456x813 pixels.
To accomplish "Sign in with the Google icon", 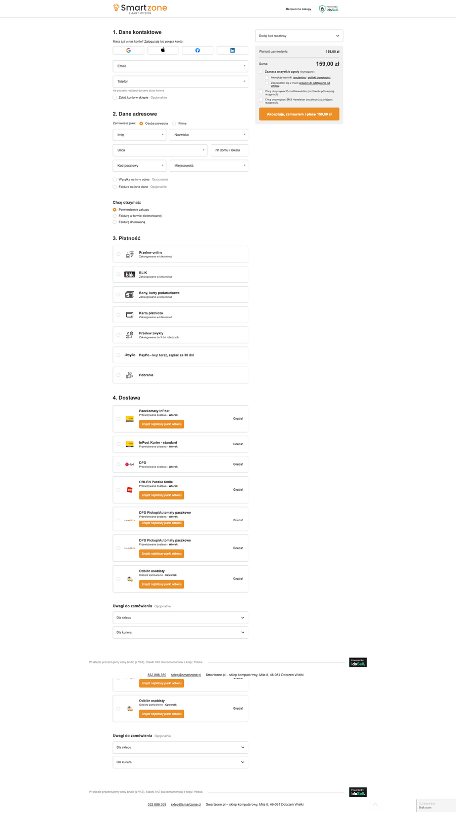I will [128, 50].
